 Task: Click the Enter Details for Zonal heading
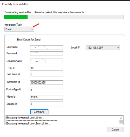[x=29, y=40]
